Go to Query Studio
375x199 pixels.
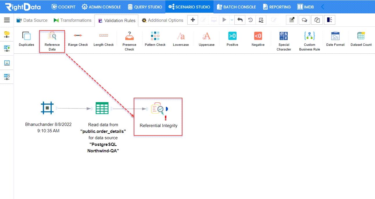pos(145,7)
